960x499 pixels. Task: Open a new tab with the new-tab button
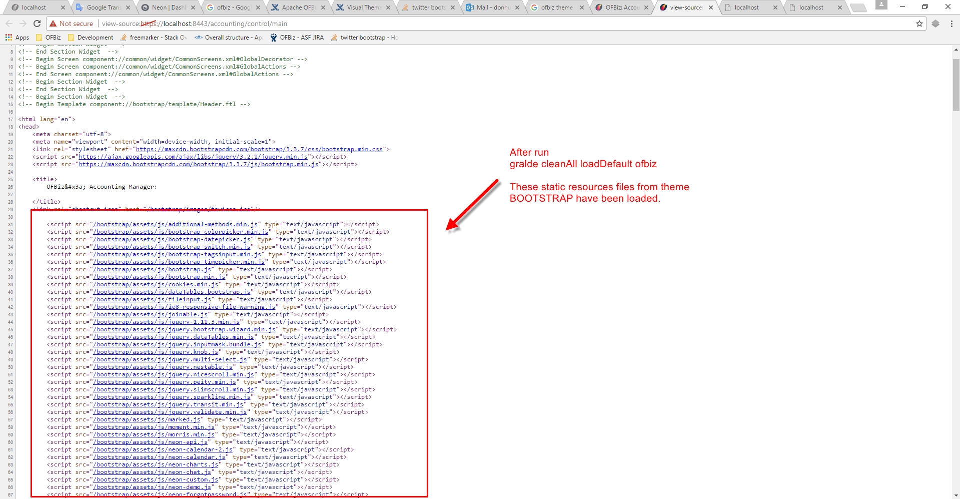click(858, 8)
